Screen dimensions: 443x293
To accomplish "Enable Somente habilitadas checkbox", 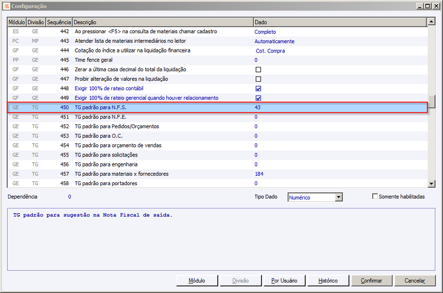I will coord(375,196).
